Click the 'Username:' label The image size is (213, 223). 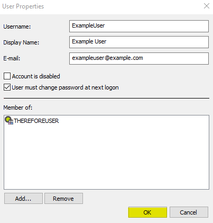click(x=17, y=26)
